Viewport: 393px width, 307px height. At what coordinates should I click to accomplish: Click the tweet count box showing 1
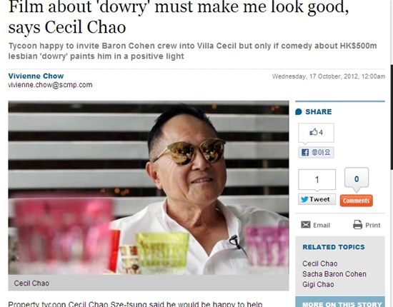click(x=317, y=179)
